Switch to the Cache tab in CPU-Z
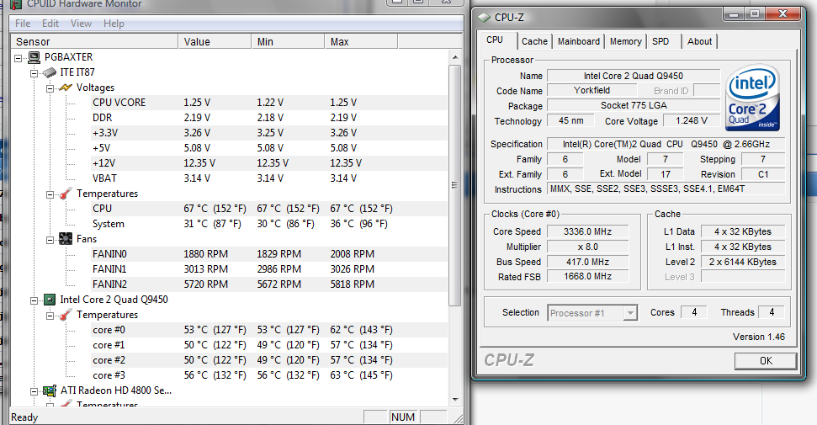Viewport: 817px width, 425px height. point(534,41)
